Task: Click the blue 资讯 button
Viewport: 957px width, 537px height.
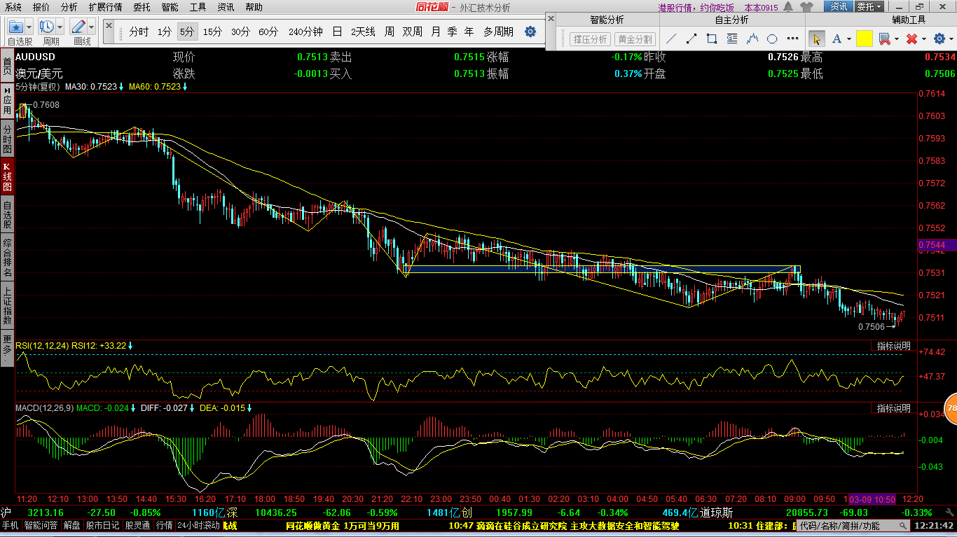Action: (839, 7)
